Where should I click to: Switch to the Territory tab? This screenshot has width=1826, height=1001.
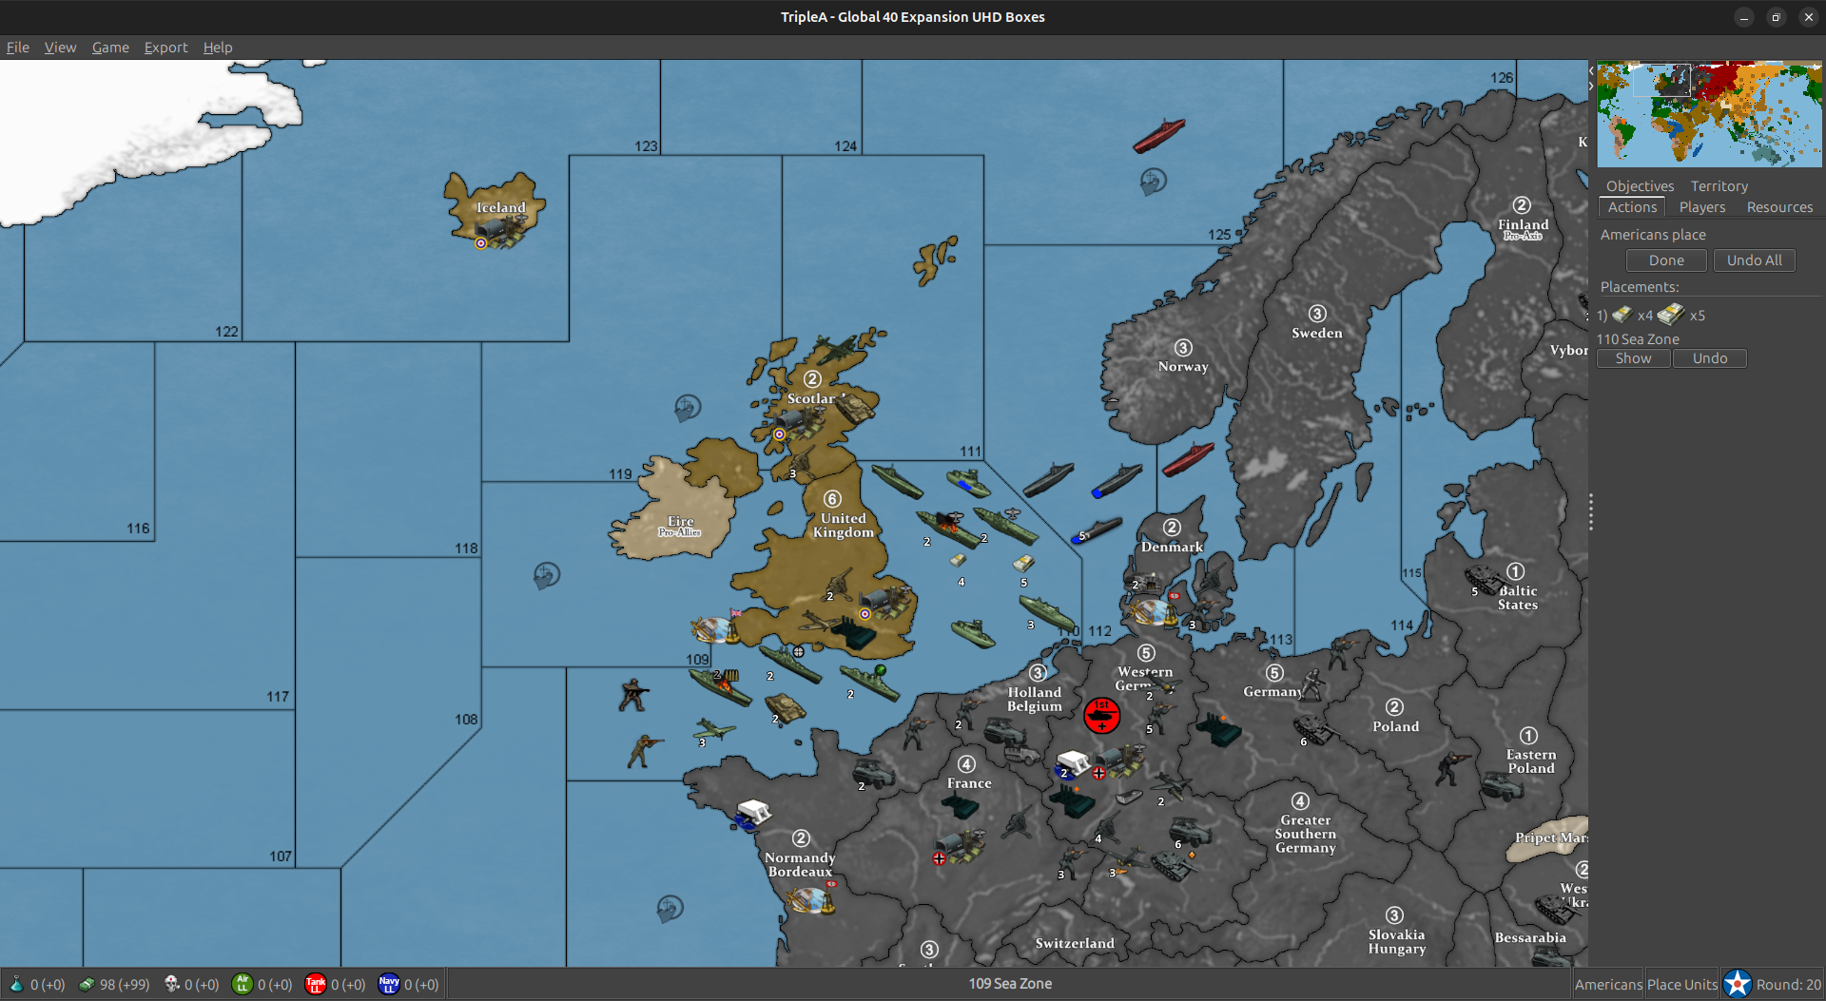[1719, 186]
